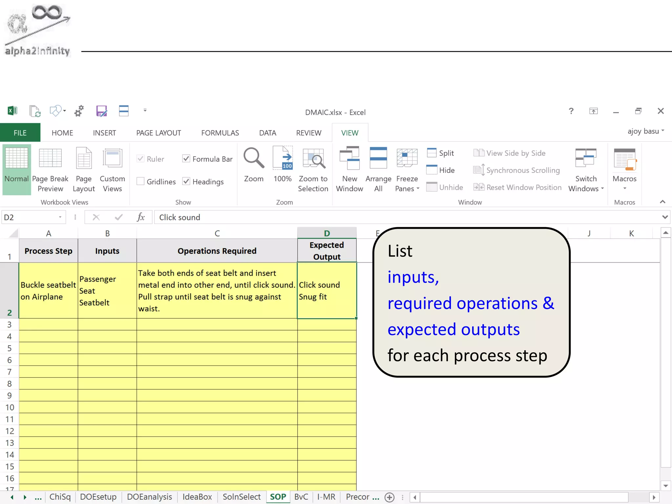Expand the formula bar
The image size is (672, 504).
[665, 217]
